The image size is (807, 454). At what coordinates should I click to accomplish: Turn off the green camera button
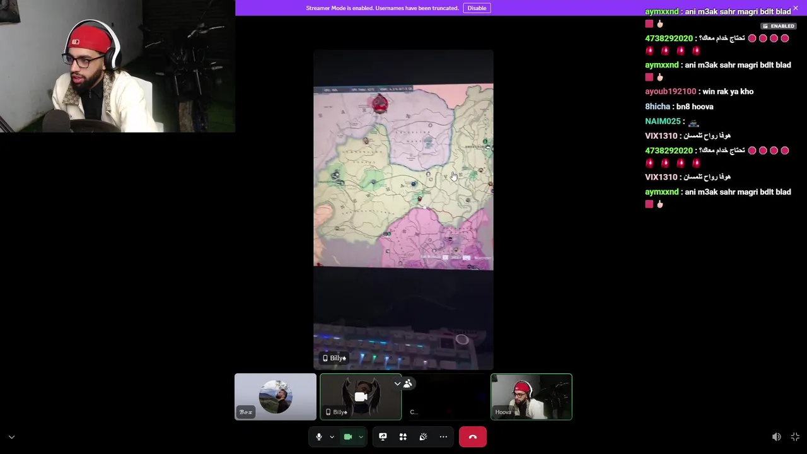tap(347, 437)
